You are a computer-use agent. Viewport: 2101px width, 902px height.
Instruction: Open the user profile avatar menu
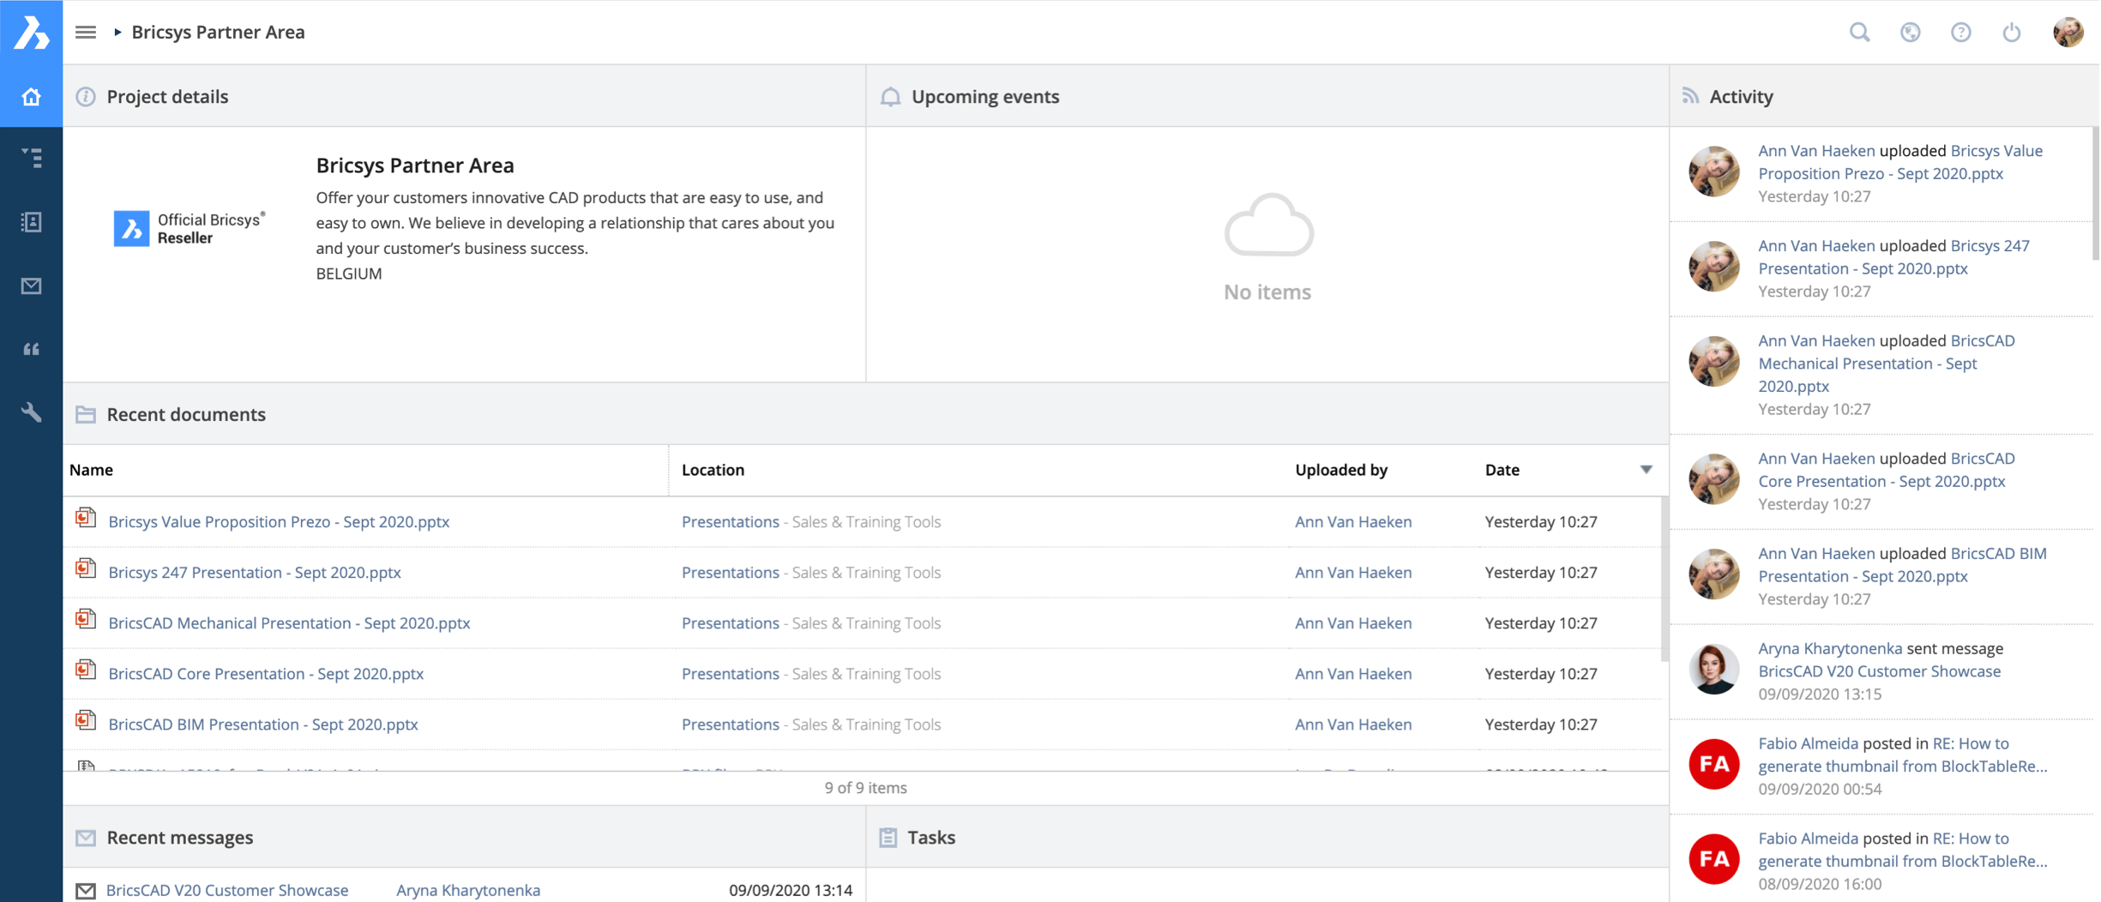pyautogui.click(x=2068, y=33)
